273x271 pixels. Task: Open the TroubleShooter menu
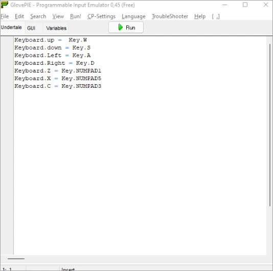coord(170,16)
